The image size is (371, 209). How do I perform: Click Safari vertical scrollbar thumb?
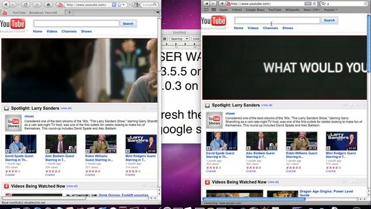[x=369, y=44]
